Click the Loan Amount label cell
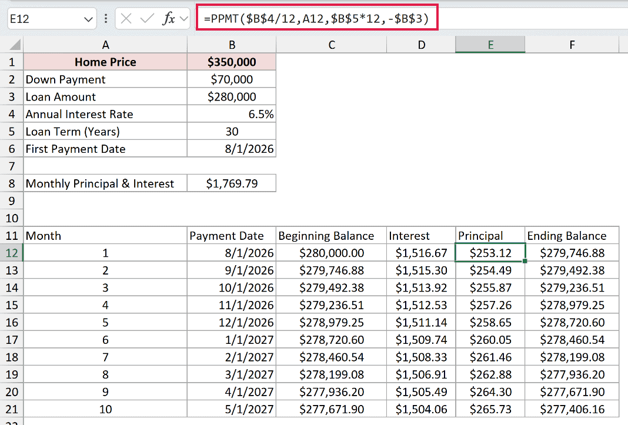The image size is (628, 425). pos(105,96)
